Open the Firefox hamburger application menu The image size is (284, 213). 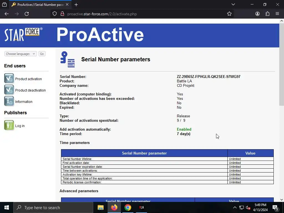click(277, 14)
